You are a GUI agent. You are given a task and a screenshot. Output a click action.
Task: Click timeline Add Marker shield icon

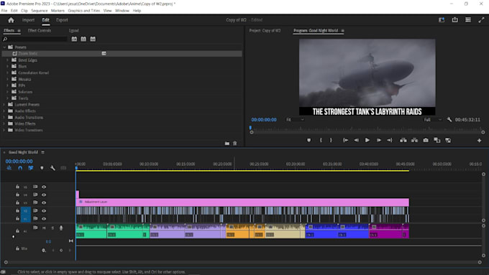coord(42,168)
